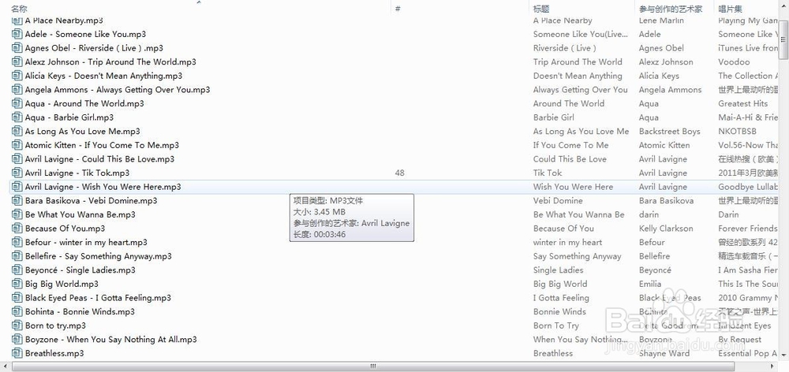Click title cell I Gotta Feeling
The image size is (789, 372).
tap(561, 298)
